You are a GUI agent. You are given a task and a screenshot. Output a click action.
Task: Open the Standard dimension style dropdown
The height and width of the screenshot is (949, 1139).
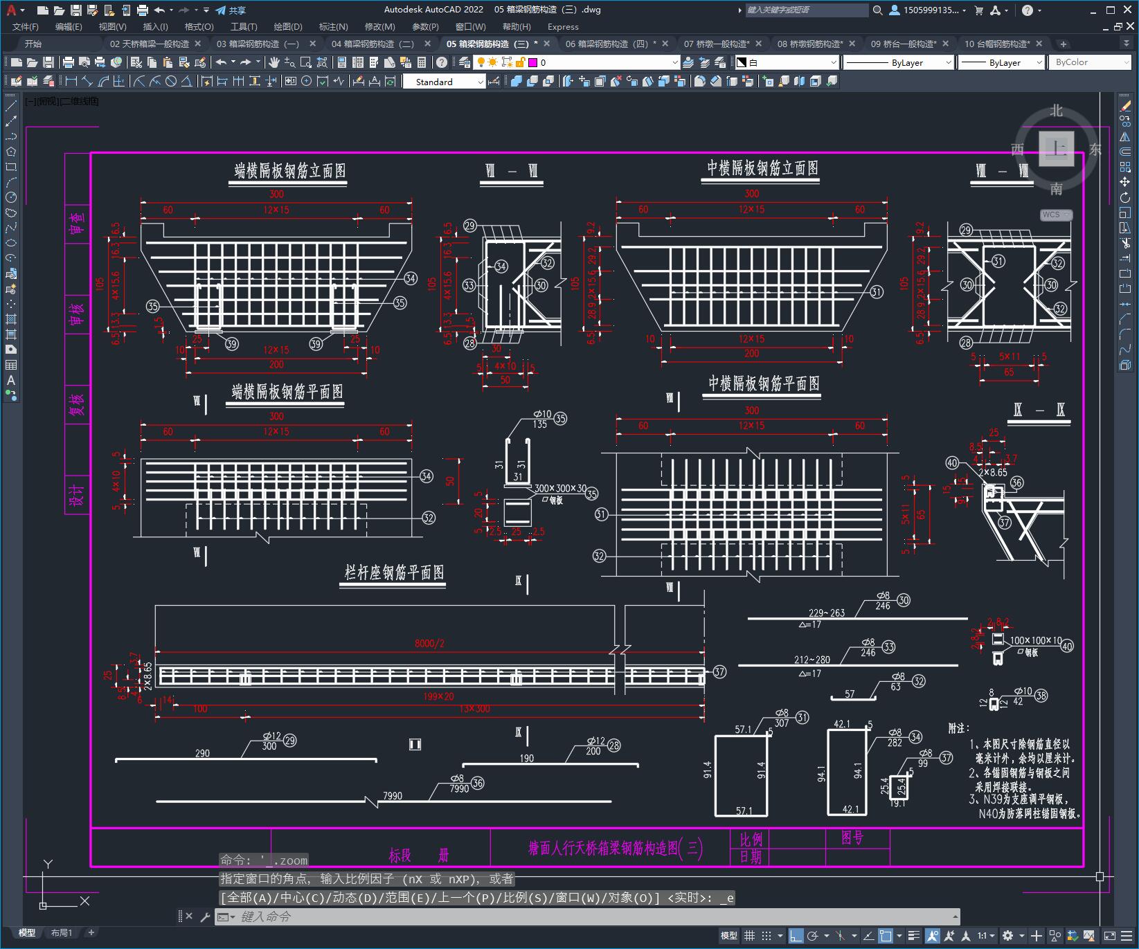coord(445,82)
